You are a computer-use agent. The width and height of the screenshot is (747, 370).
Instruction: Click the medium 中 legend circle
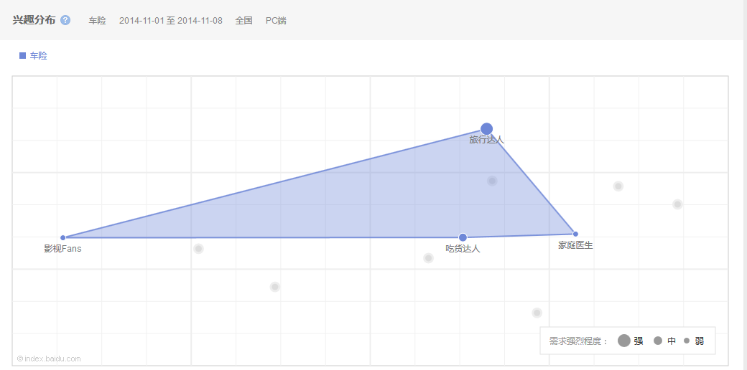pyautogui.click(x=658, y=341)
